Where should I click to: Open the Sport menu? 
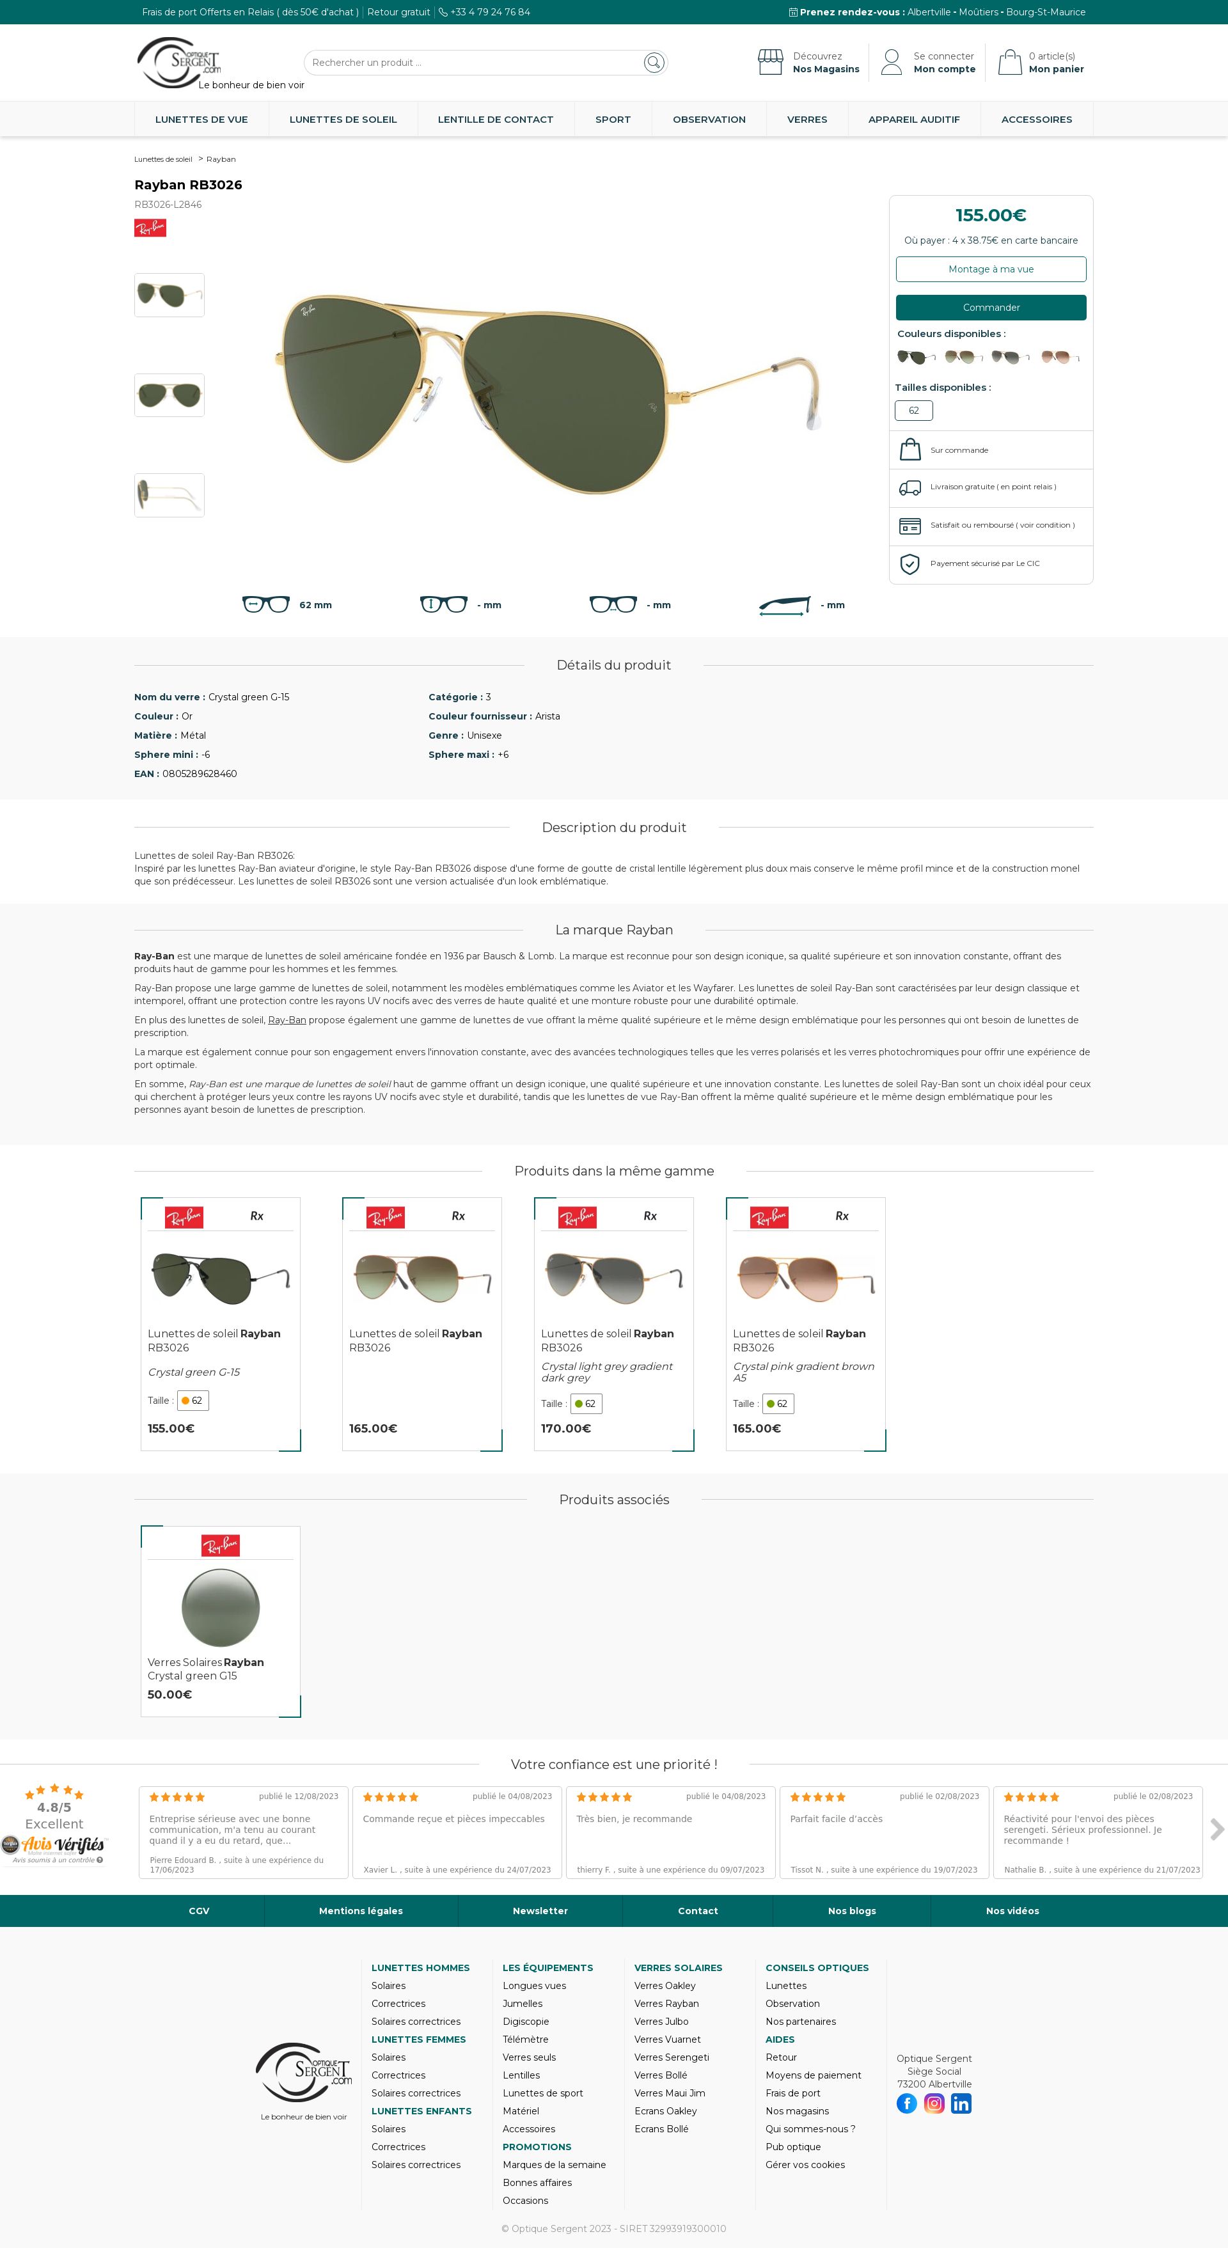613,120
